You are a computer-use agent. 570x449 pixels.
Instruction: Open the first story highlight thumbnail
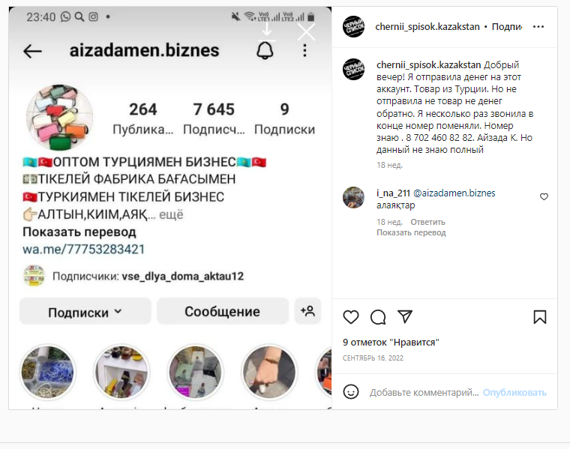click(x=47, y=372)
